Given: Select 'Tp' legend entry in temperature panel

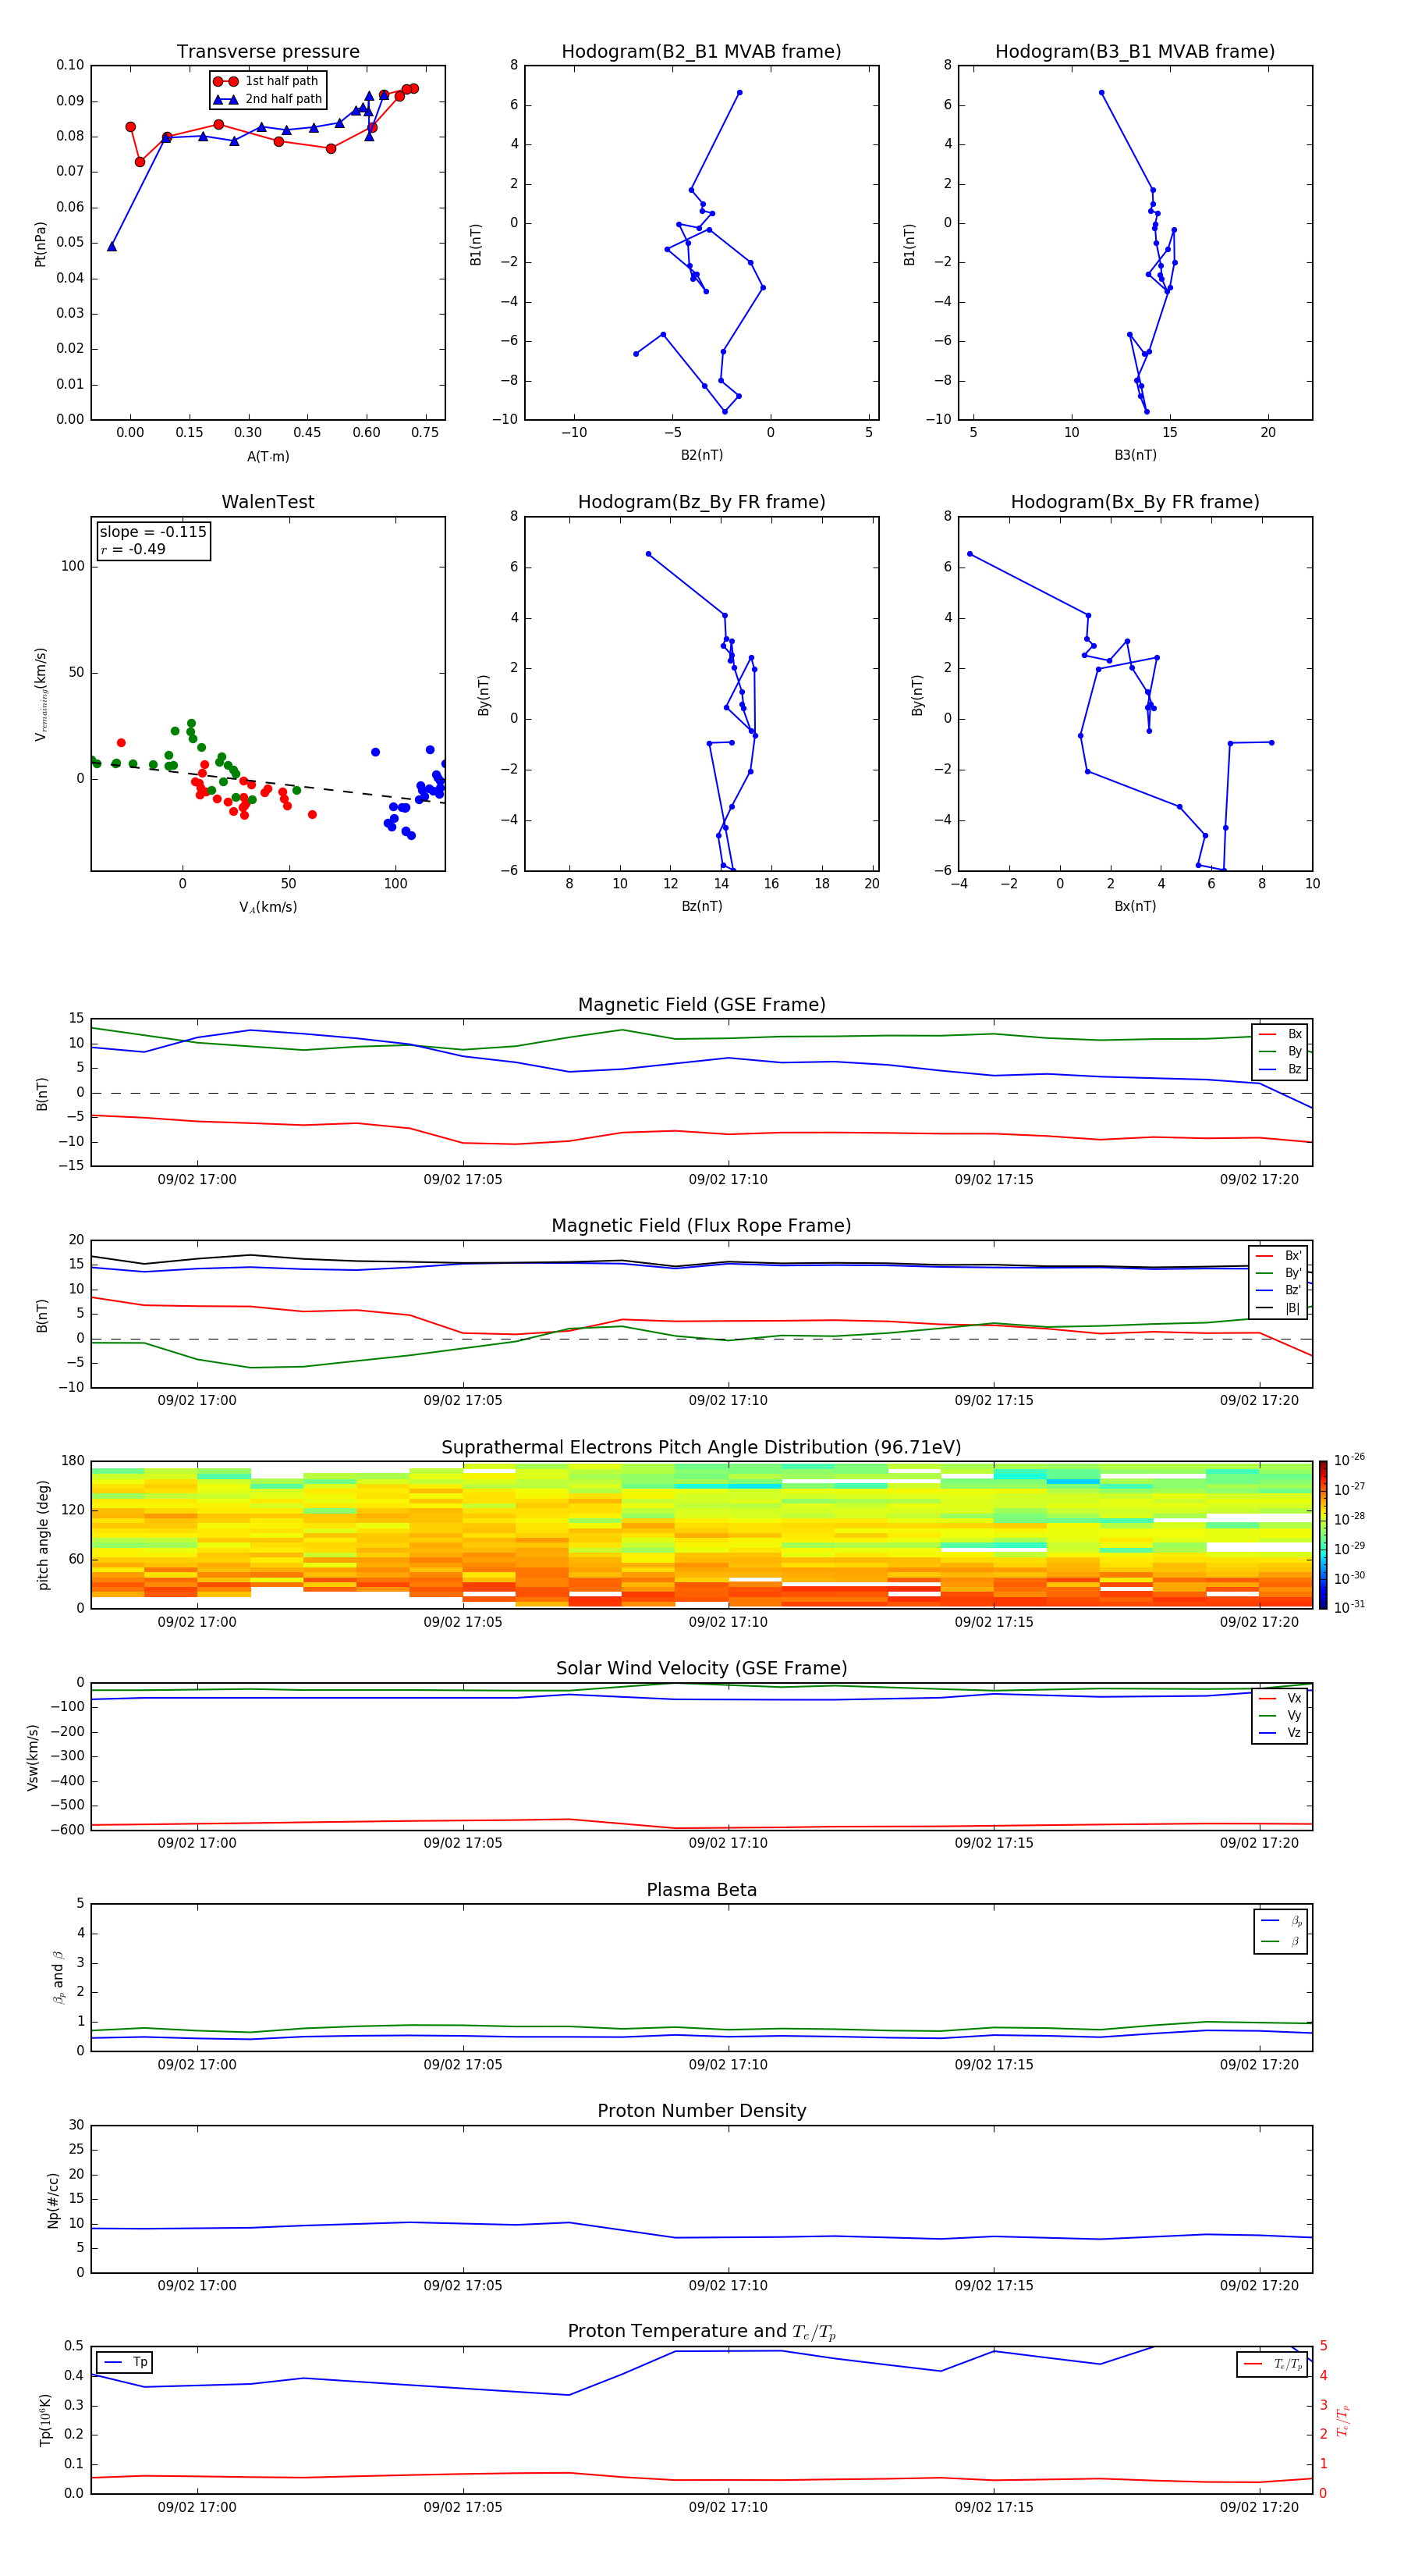Looking at the screenshot, I should coord(125,2363).
